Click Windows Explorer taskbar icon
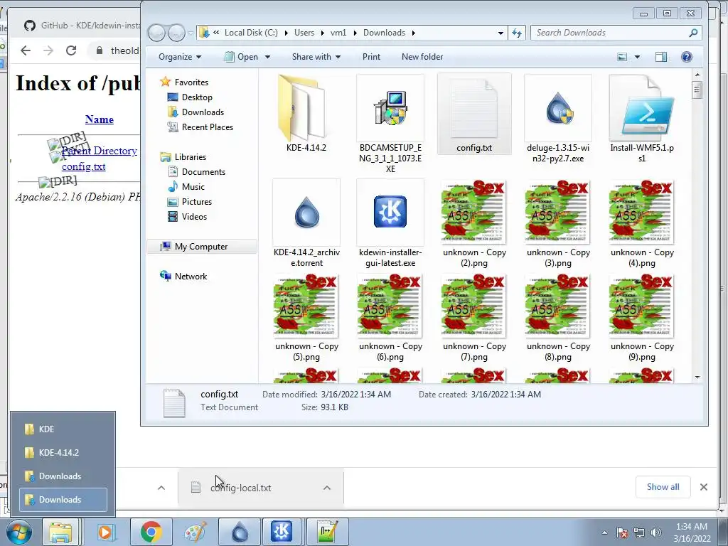 (61, 532)
